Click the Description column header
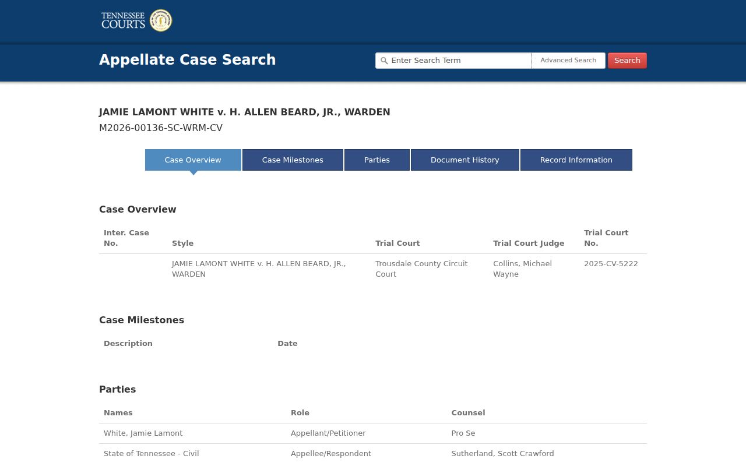The image size is (746, 466). tap(128, 344)
